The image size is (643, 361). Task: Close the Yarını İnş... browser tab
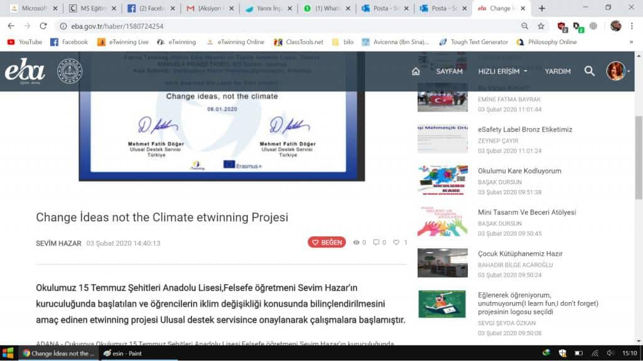coord(289,8)
